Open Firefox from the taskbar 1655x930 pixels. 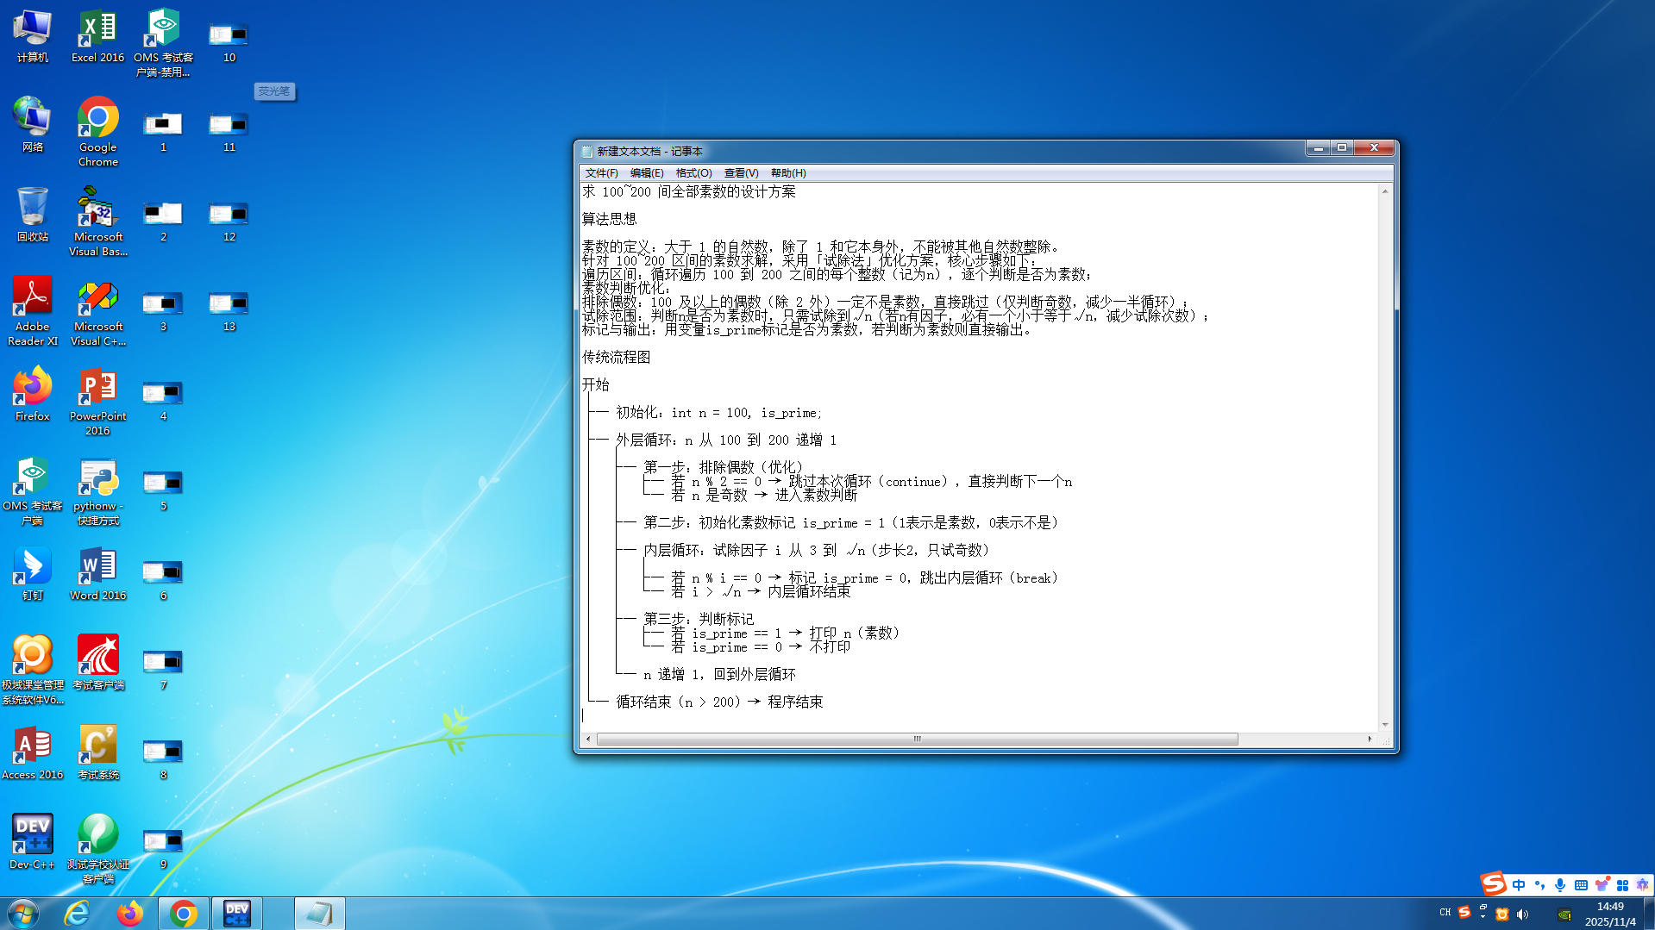pos(129,914)
